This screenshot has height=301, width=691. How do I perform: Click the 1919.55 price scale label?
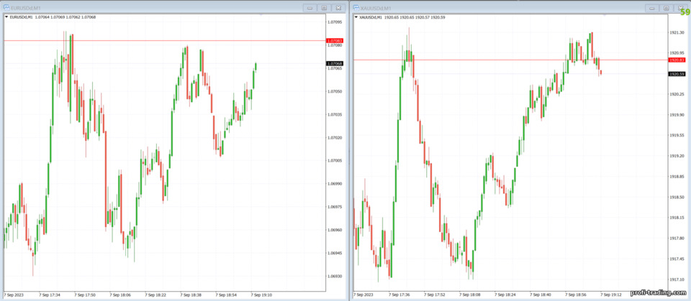(x=677, y=136)
